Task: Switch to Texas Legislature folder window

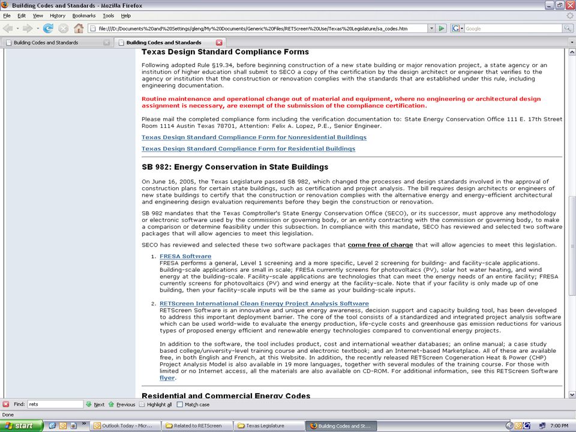Action: click(x=269, y=426)
